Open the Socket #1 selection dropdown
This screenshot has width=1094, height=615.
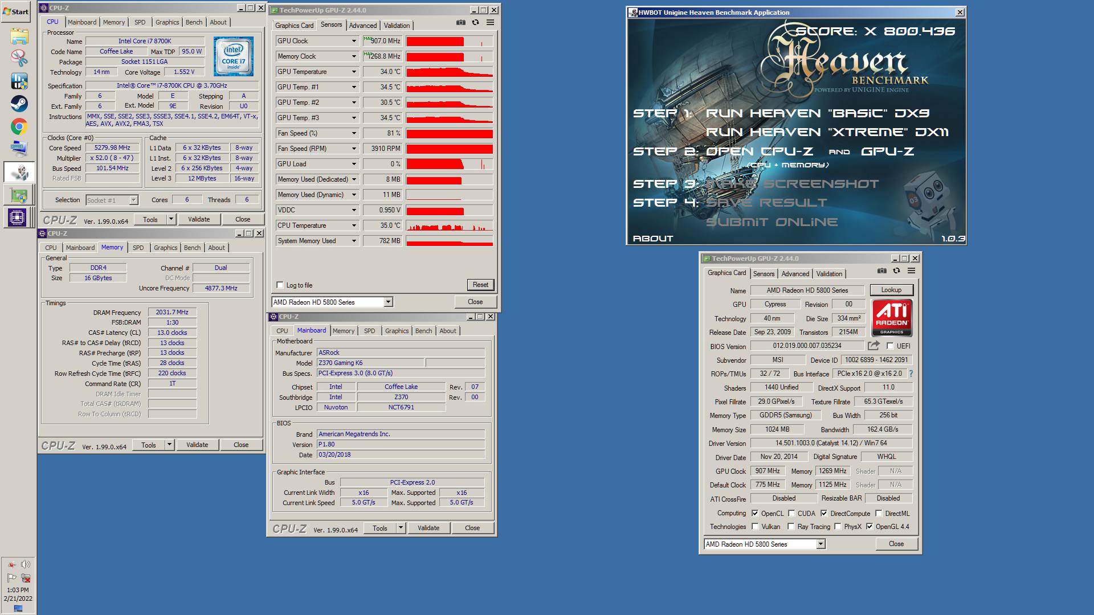(133, 200)
